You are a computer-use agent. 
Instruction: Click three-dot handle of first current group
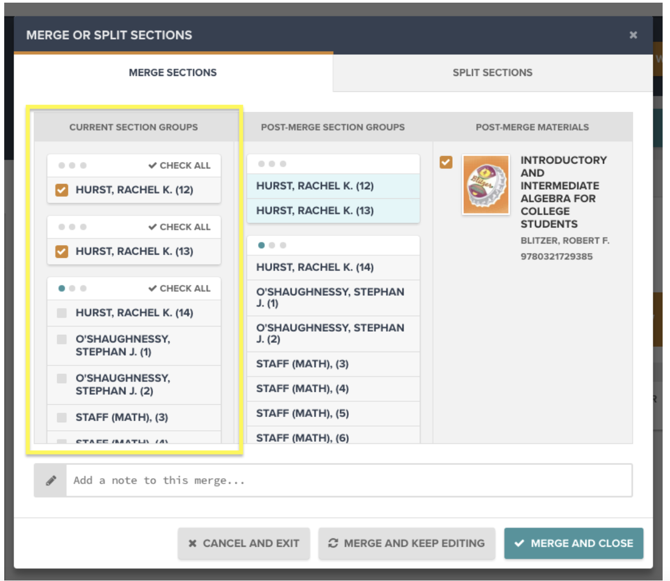point(72,166)
